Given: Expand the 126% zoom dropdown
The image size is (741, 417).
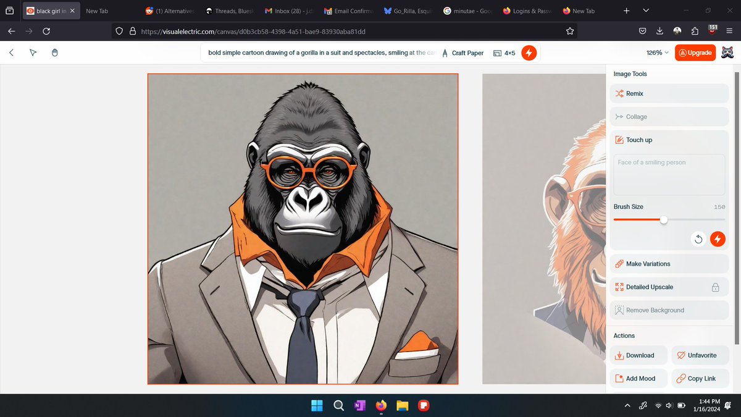Looking at the screenshot, I should click(x=658, y=53).
